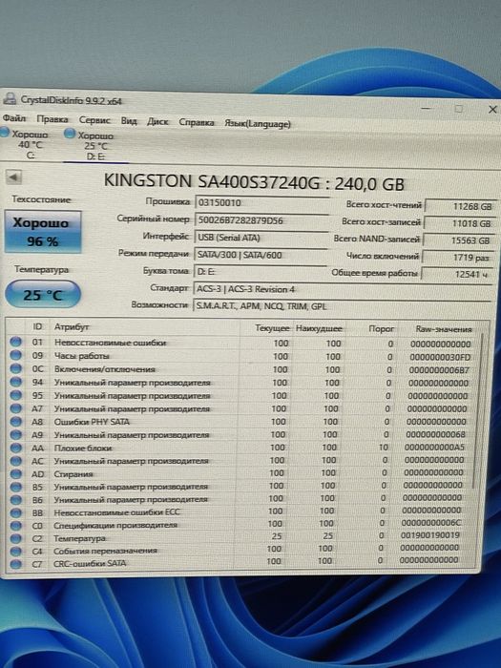Click the power-on count value 1719 раз
This screenshot has height=668, width=501.
458,258
